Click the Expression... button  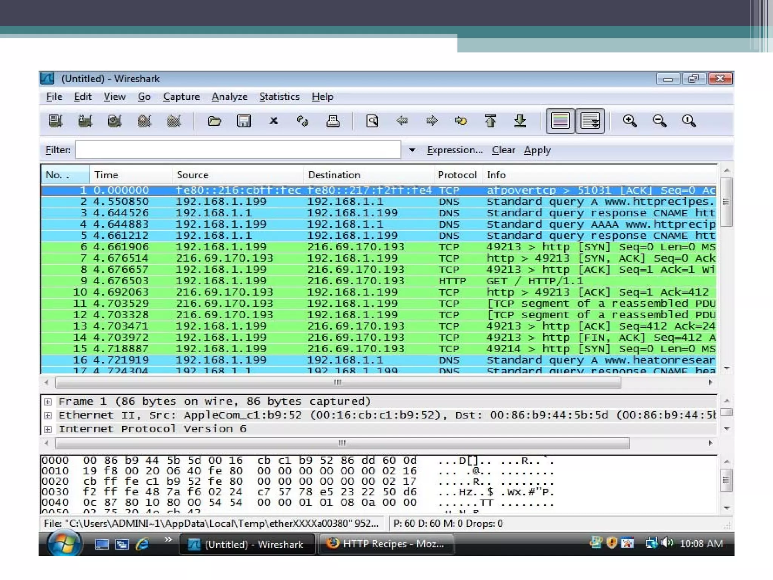pyautogui.click(x=455, y=150)
